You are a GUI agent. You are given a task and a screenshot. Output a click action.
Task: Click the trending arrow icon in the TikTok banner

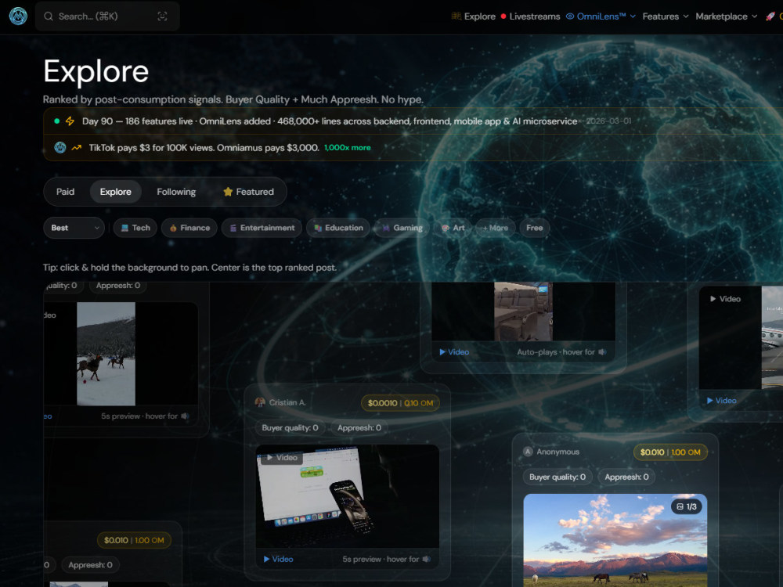pos(77,148)
